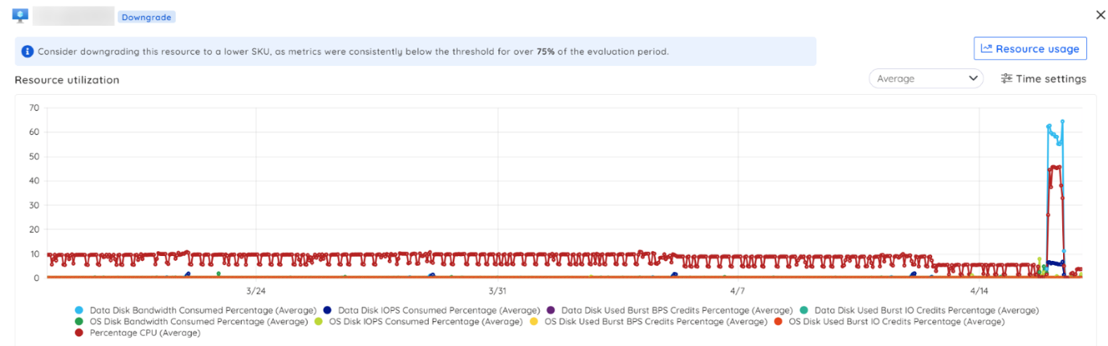Click the chart icon in Resource usage button

tap(987, 49)
